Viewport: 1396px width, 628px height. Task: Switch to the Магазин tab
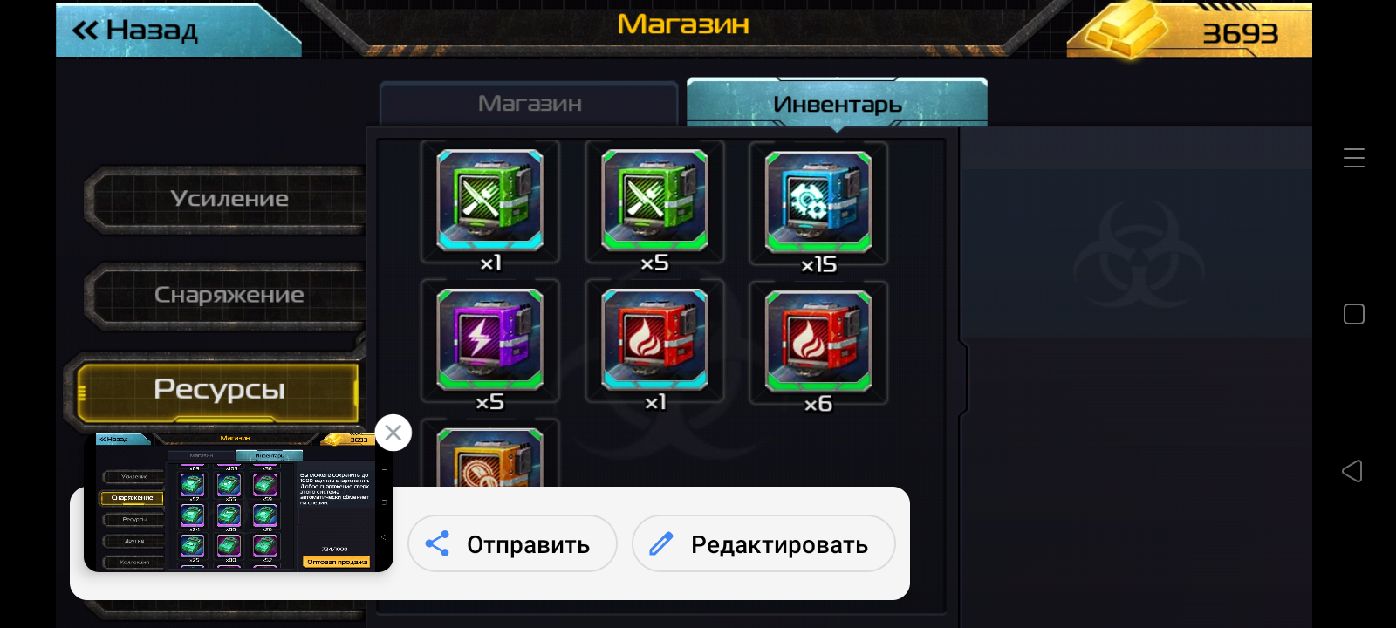click(x=529, y=104)
